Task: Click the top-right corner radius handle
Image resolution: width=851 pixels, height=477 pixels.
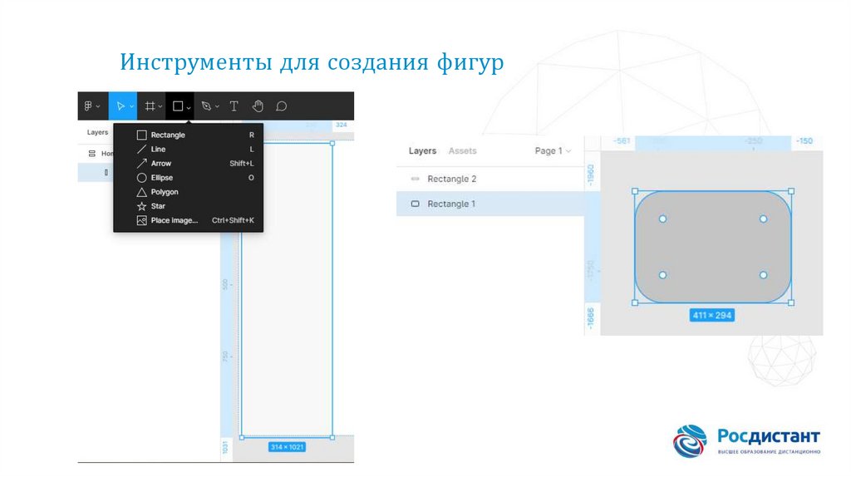Action: [x=763, y=219]
